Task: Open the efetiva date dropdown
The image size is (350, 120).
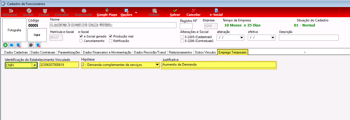Action: pos(273,37)
